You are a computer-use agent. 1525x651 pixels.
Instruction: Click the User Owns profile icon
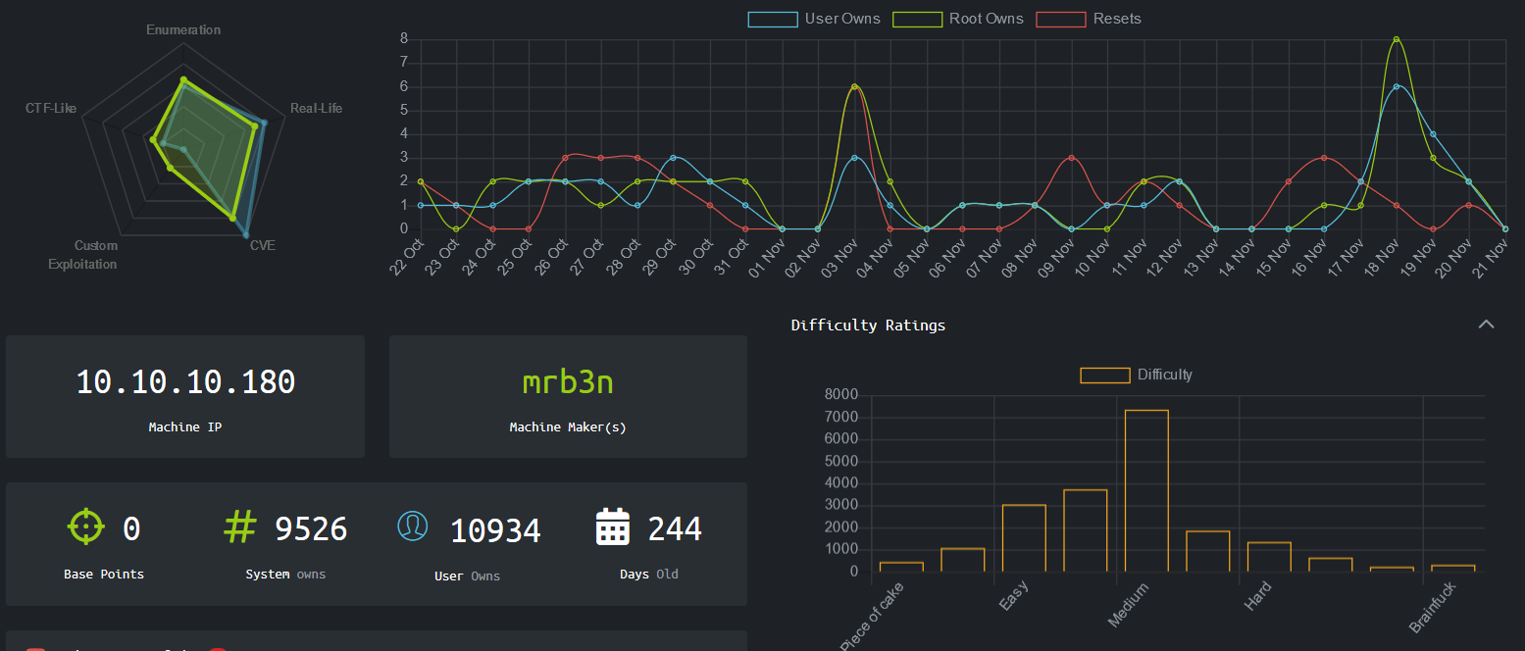click(412, 526)
